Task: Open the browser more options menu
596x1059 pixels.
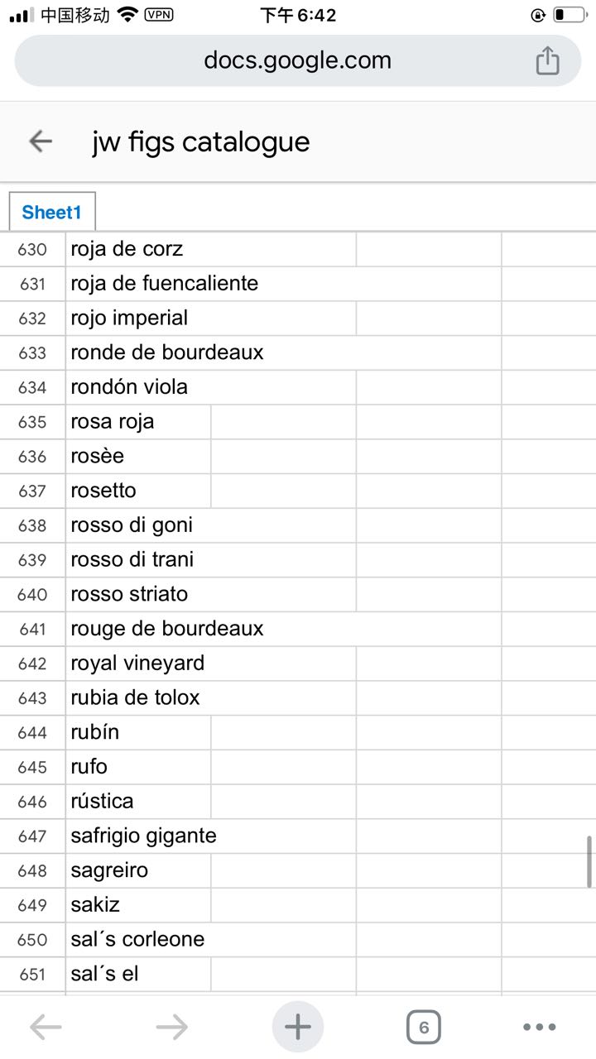Action: pyautogui.click(x=540, y=1028)
